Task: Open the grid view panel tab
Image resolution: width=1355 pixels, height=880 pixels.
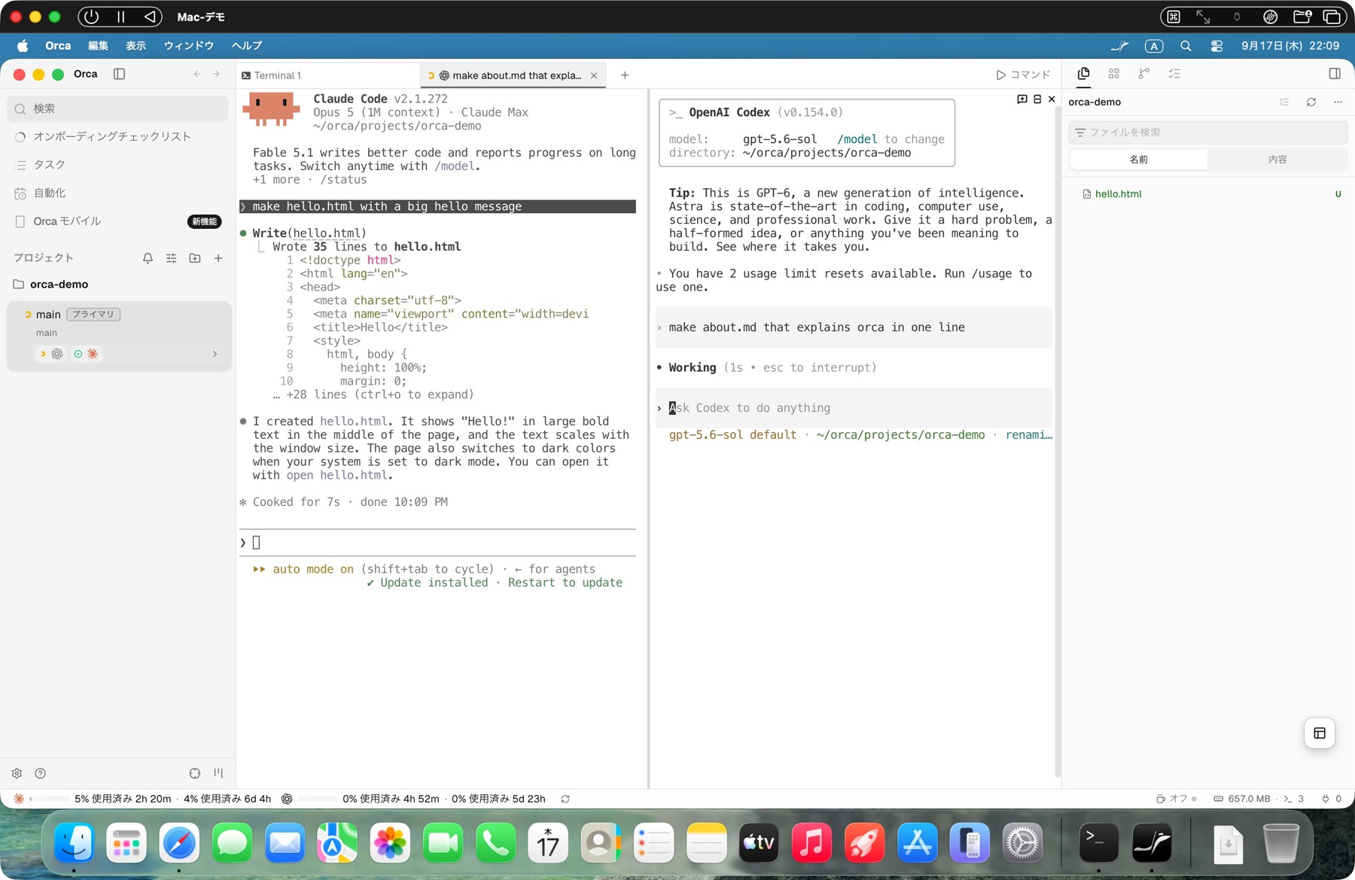Action: pyautogui.click(x=1114, y=74)
